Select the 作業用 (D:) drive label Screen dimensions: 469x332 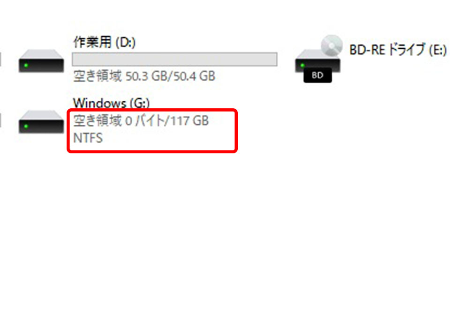point(105,43)
